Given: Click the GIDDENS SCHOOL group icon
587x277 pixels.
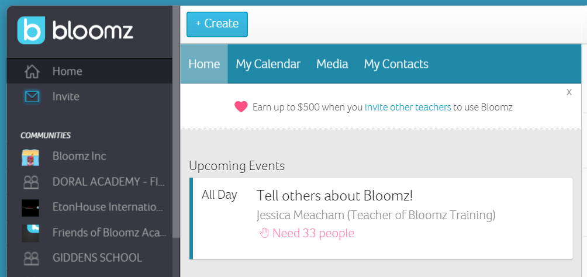Looking at the screenshot, I should (30, 258).
